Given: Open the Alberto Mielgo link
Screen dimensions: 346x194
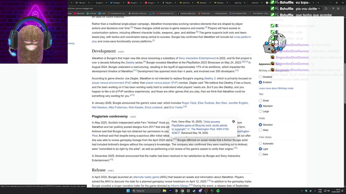Looking at the screenshot, I should point(179,186).
